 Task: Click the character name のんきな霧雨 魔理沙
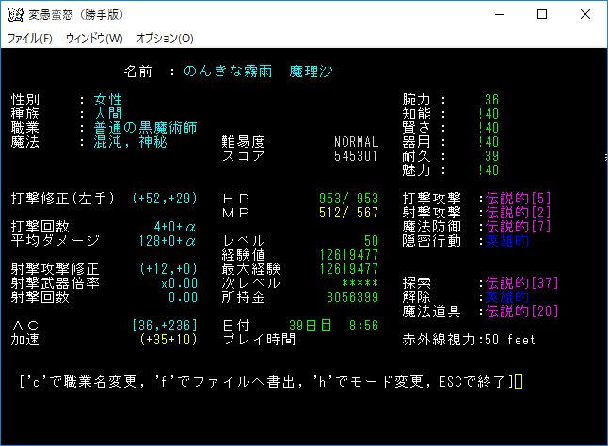pyautogui.click(x=259, y=72)
